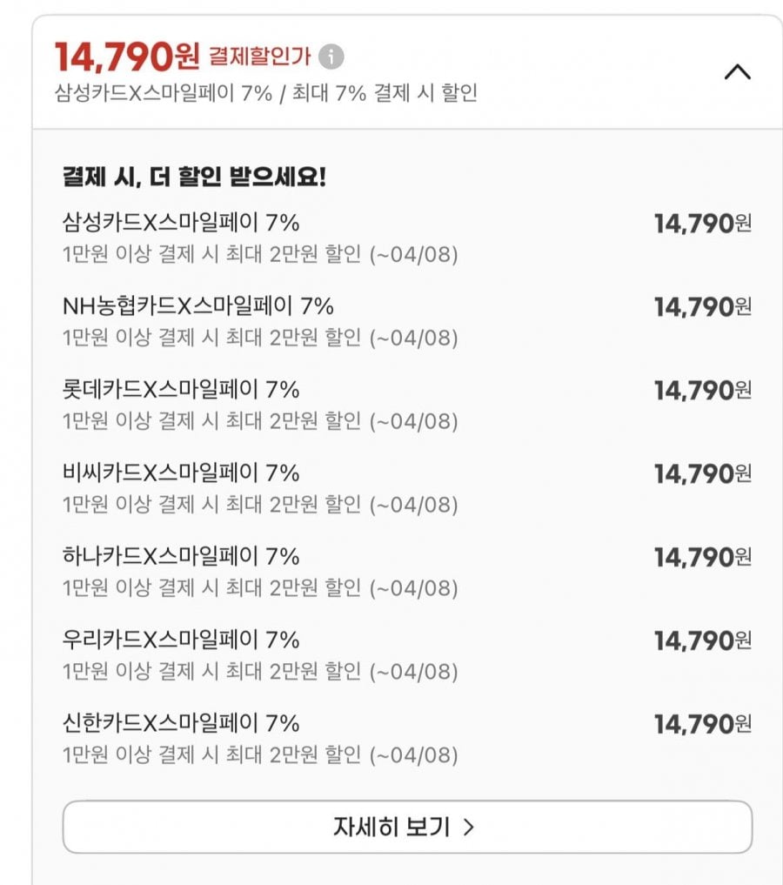Select the 비씨카드X스마일페이 7% option

(x=181, y=473)
